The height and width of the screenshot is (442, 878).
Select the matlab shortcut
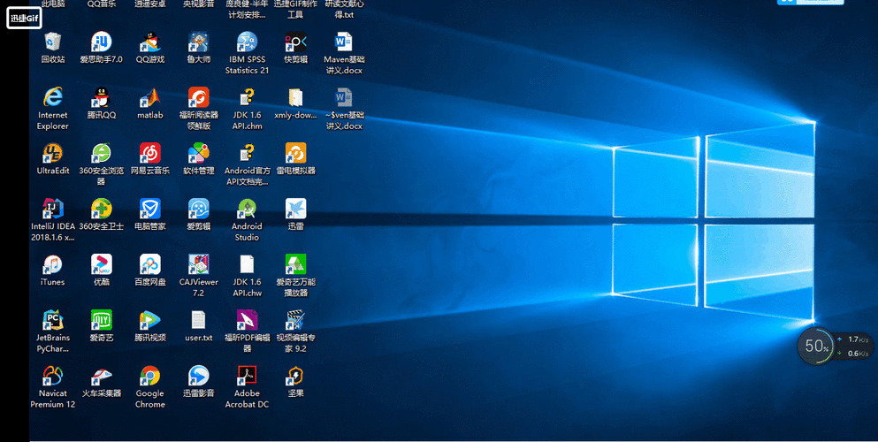pos(150,97)
